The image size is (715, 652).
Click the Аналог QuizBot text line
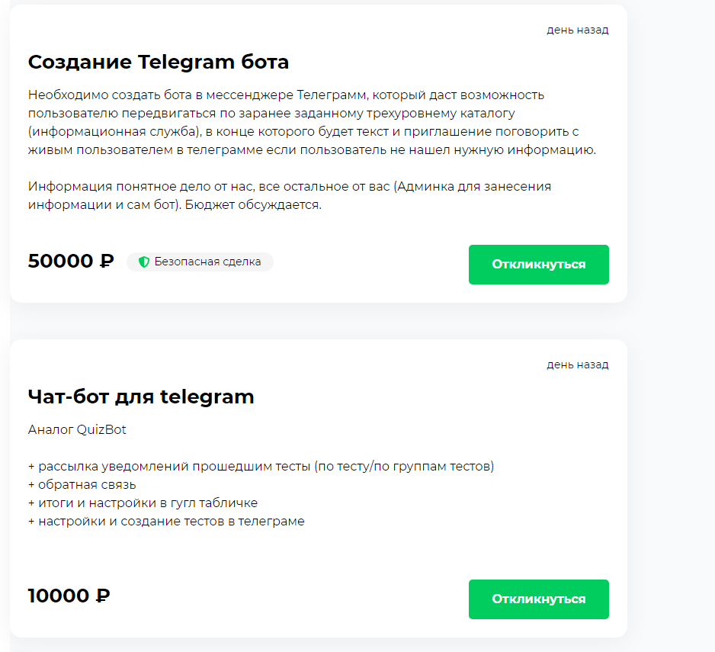coord(77,430)
